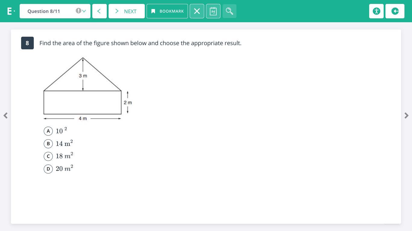Open accessibility options icon
This screenshot has width=412, height=231.
pyautogui.click(x=376, y=11)
